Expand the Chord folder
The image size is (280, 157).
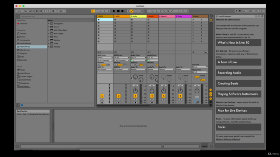click(49, 27)
